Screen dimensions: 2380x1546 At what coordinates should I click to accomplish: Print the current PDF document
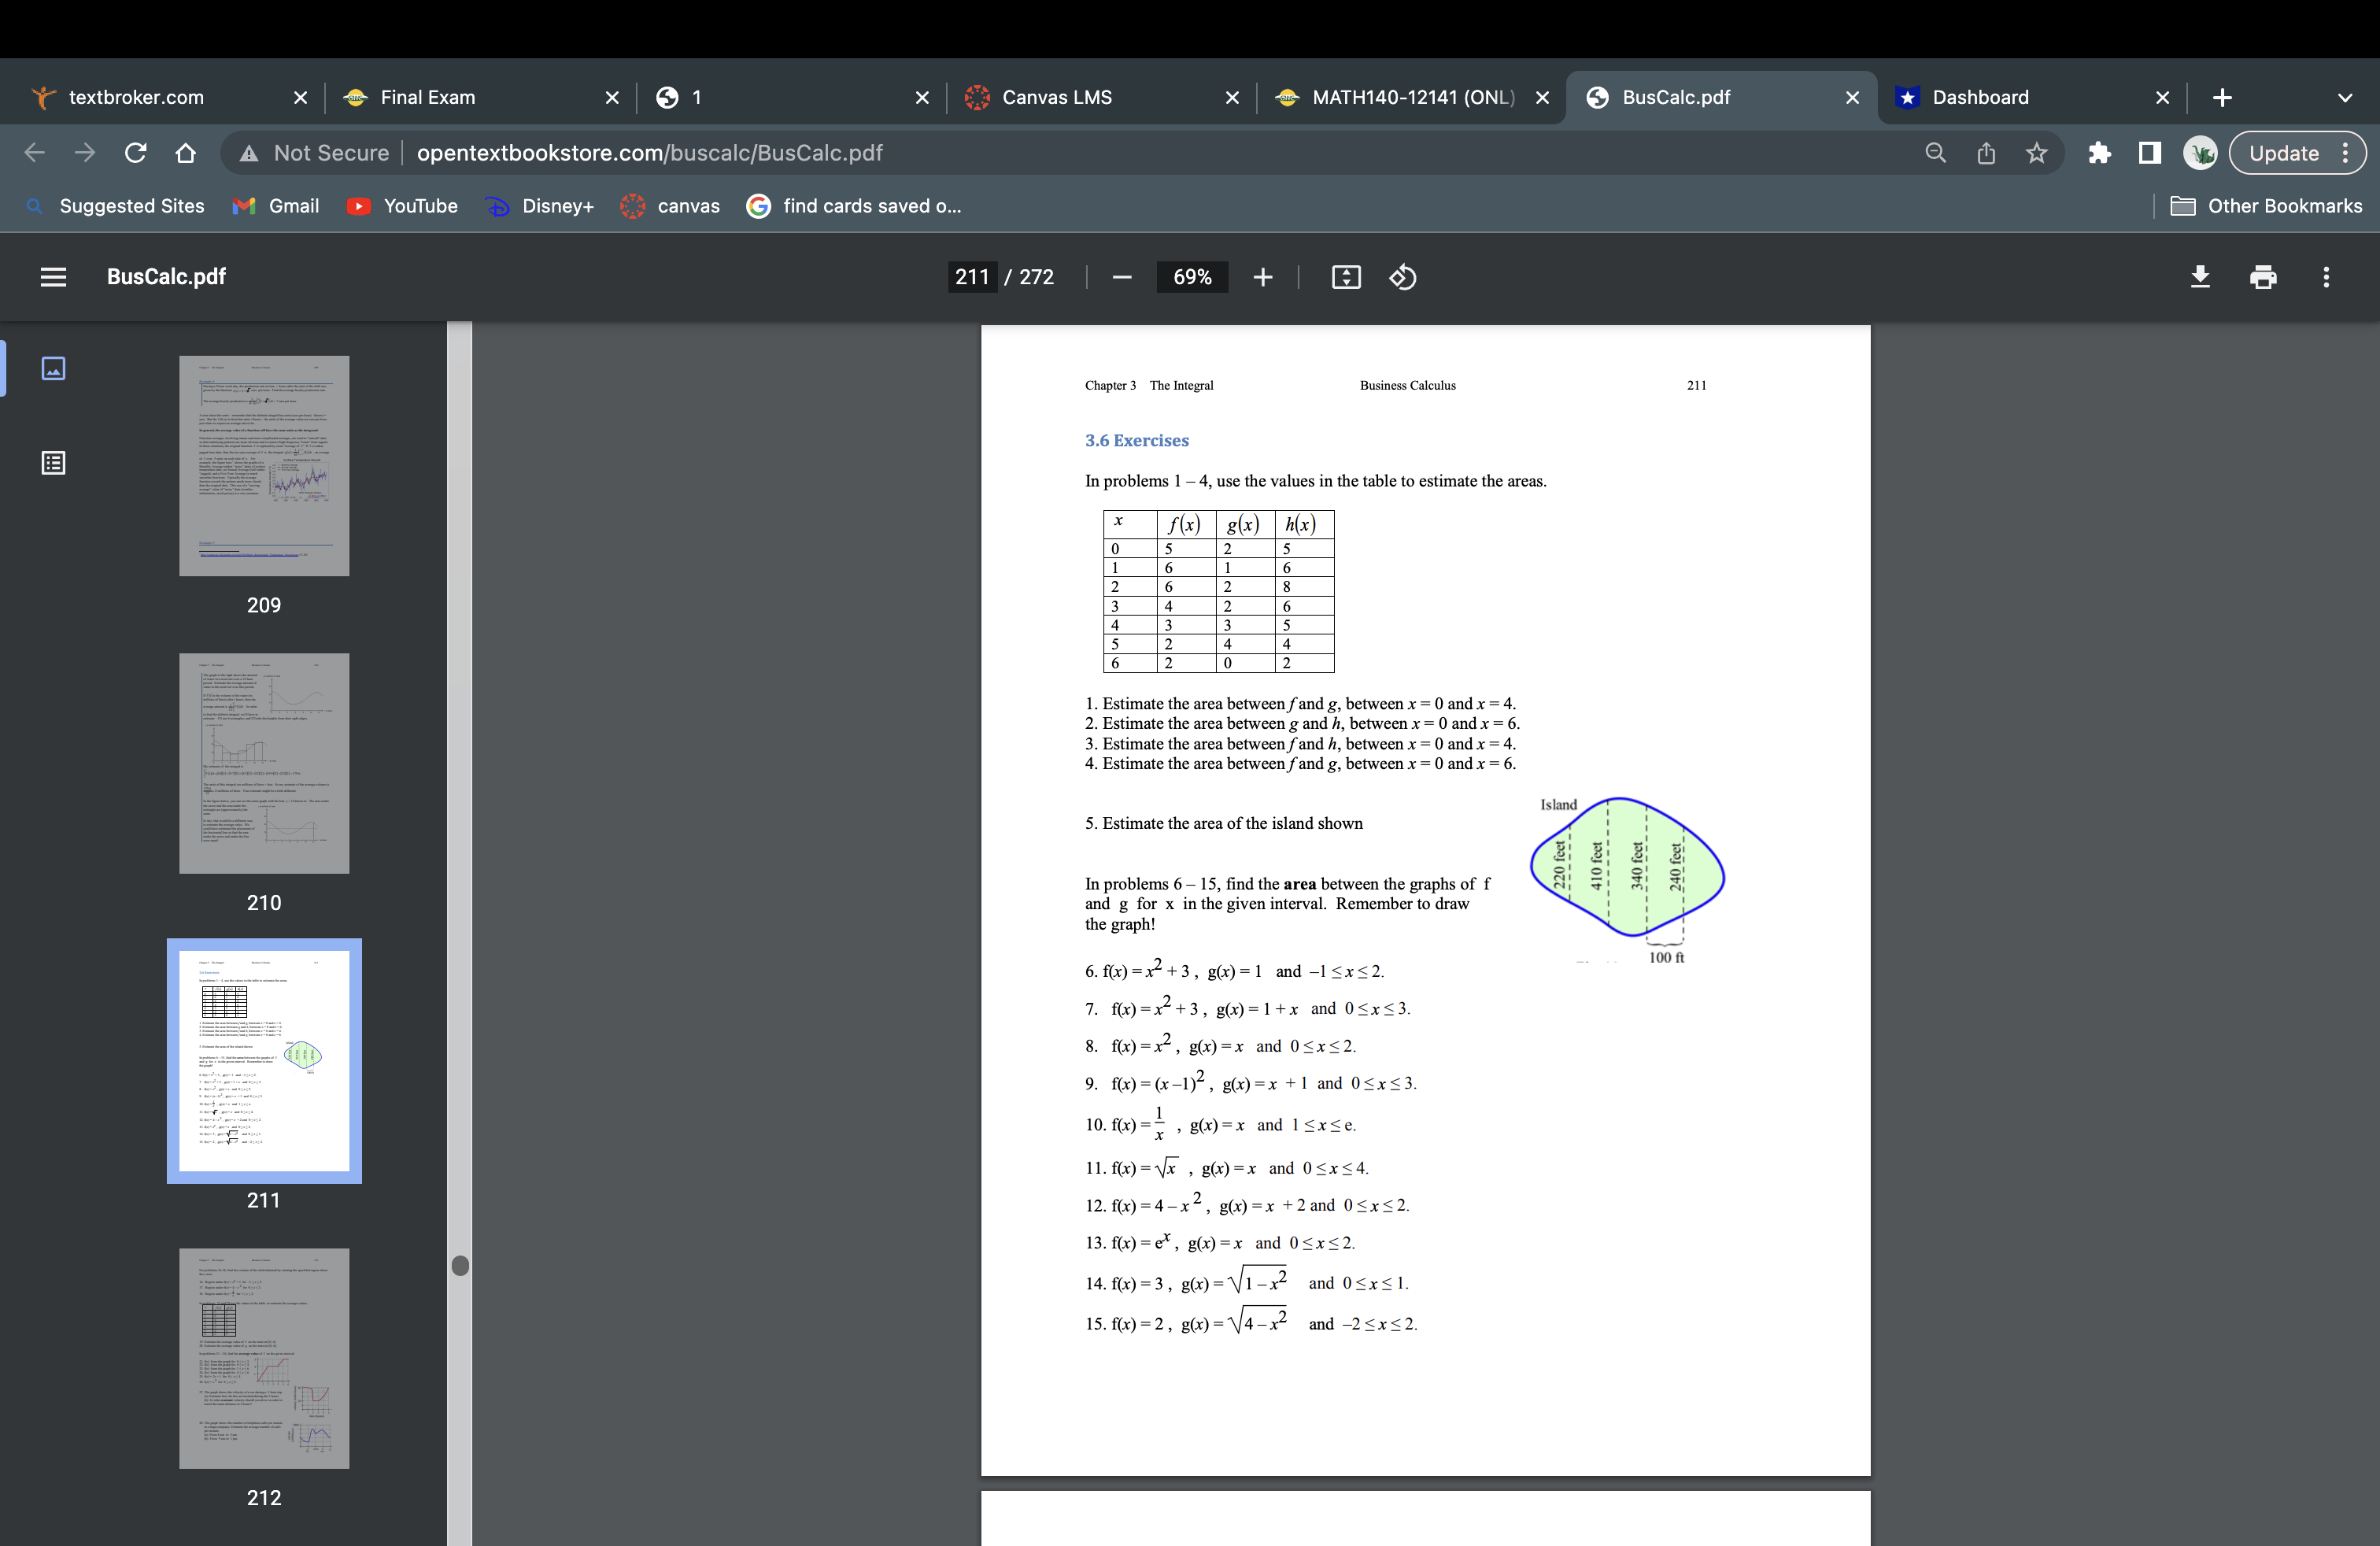(x=2263, y=277)
